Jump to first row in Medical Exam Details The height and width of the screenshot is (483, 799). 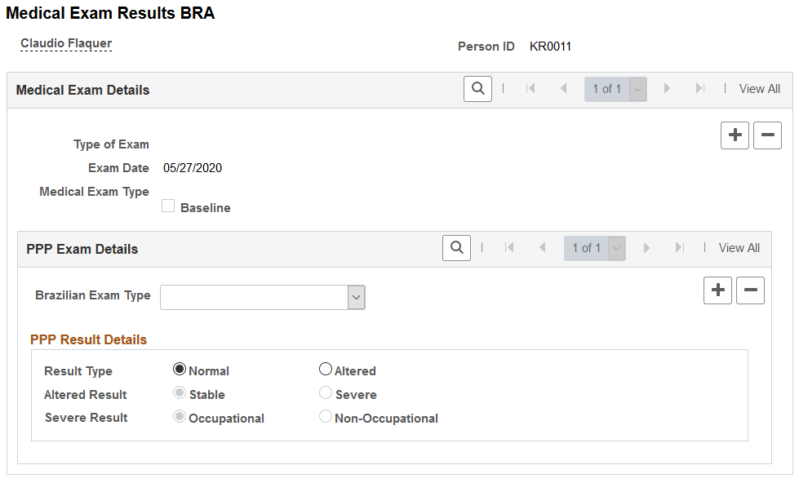531,88
